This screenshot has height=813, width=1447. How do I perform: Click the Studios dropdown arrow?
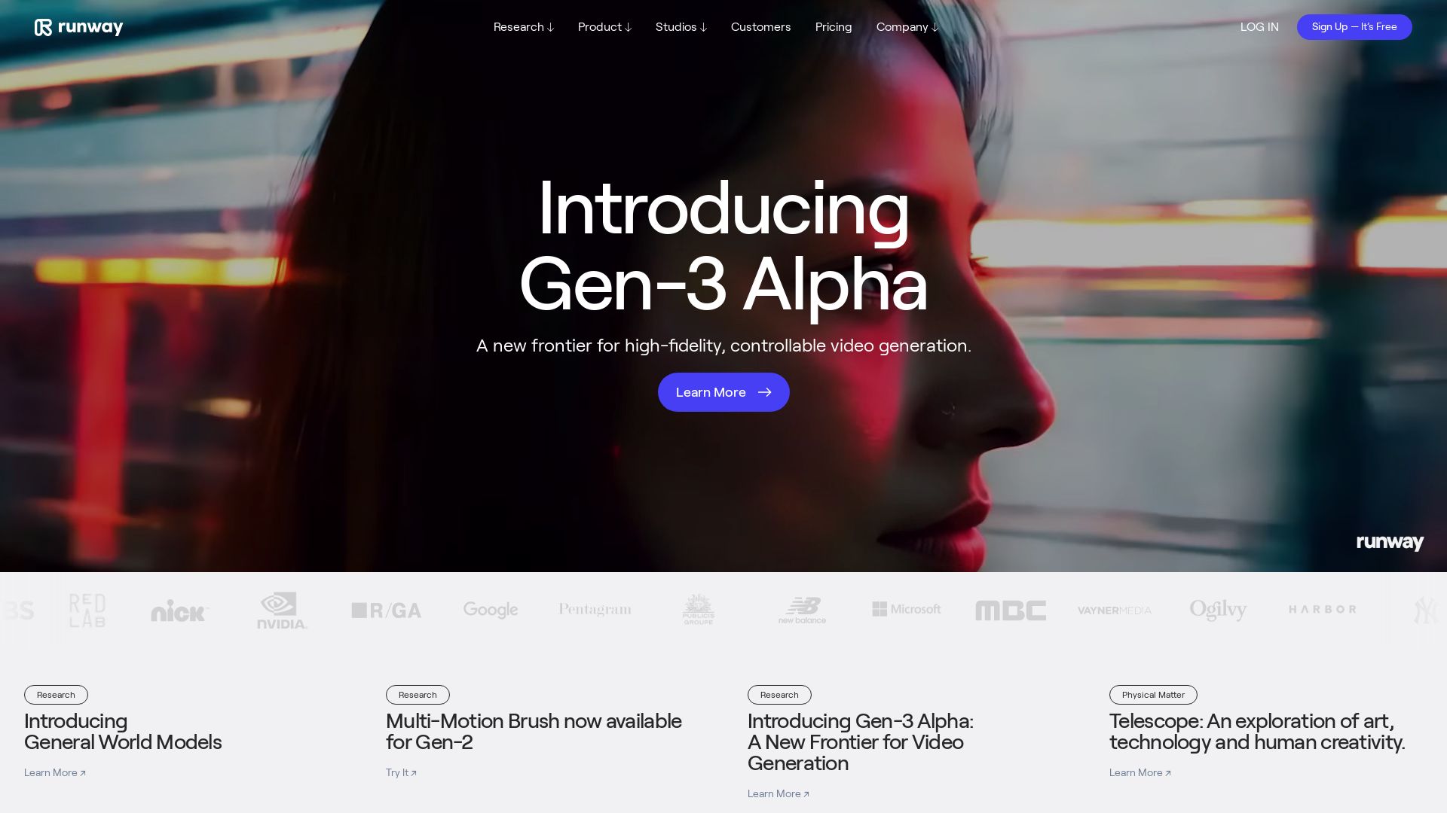704,27
